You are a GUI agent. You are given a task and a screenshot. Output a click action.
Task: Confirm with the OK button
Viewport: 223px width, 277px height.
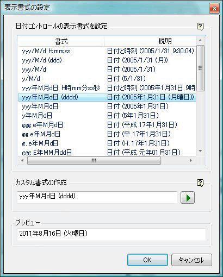click(147, 260)
